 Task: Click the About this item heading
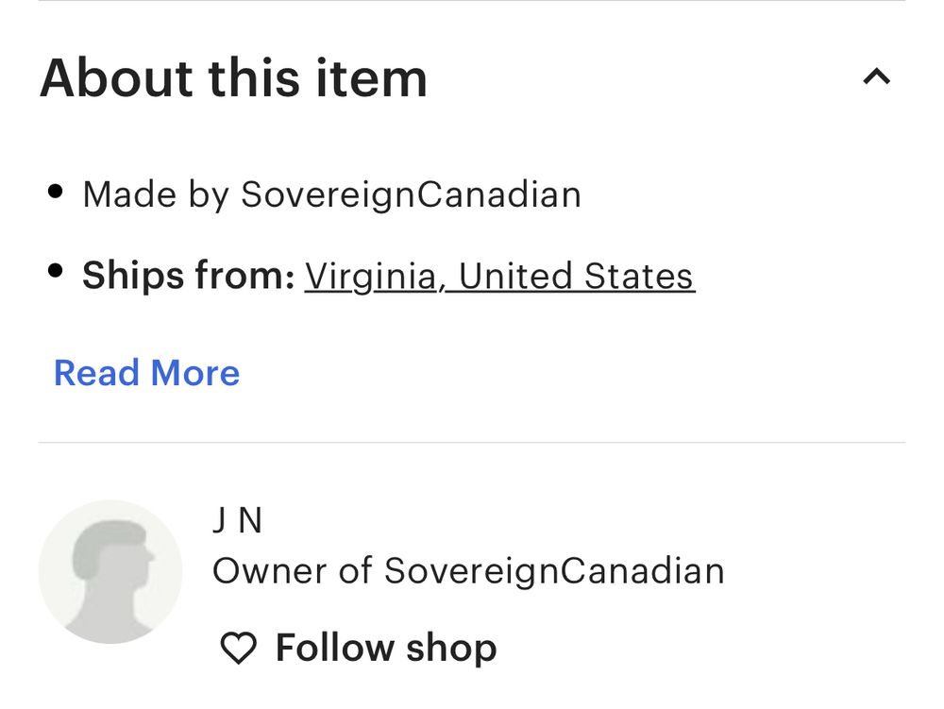(x=232, y=76)
